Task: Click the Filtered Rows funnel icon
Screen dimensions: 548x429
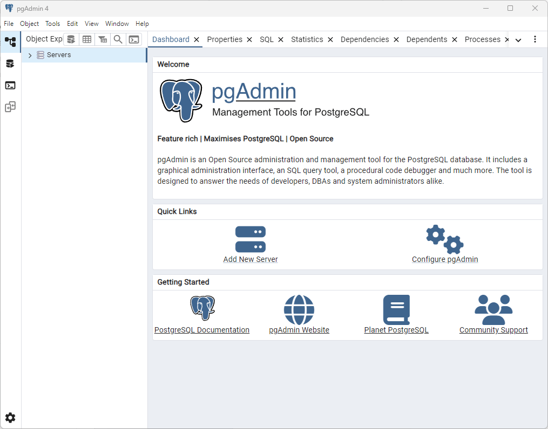Action: coord(103,39)
